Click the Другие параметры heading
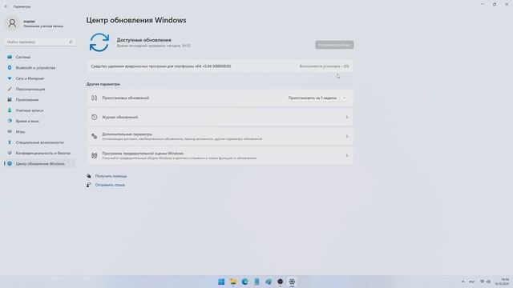 click(103, 84)
